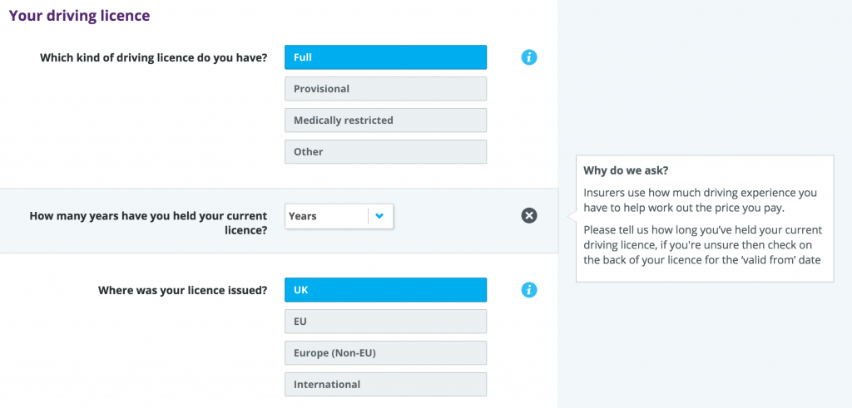Click the 'Your driving licence' section heading
Viewport: 852px width, 408px height.
tap(79, 16)
